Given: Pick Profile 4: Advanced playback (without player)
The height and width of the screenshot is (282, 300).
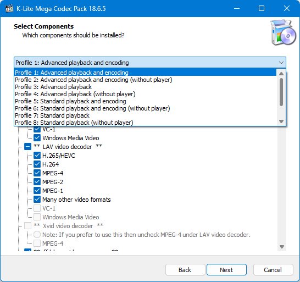Looking at the screenshot, I should click(x=145, y=94).
